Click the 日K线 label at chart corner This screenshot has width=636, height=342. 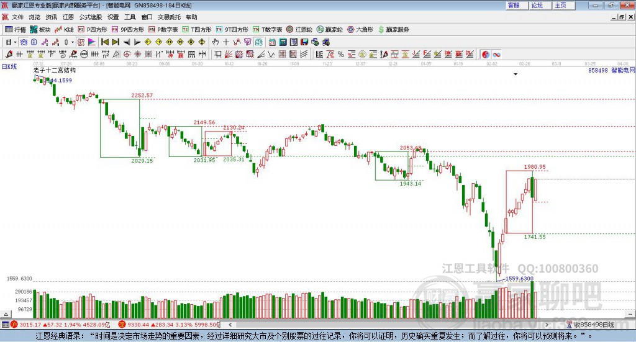coord(9,66)
